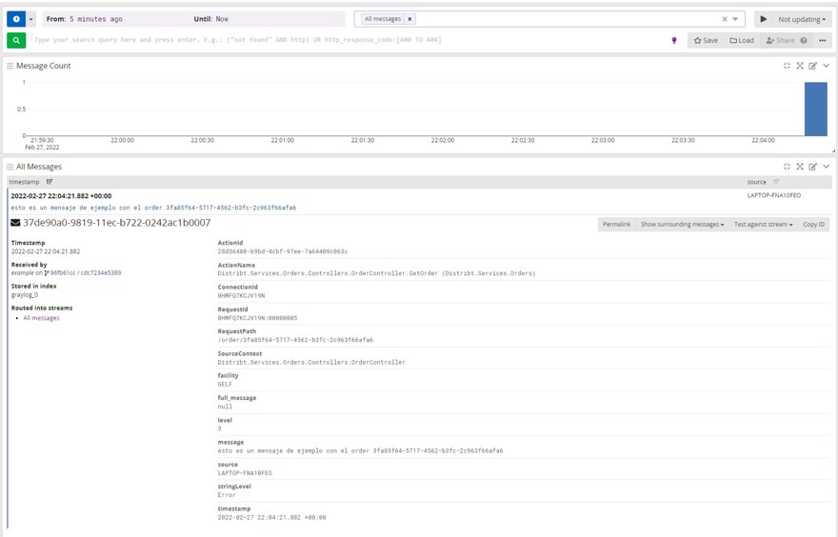Expand All Messages widget to fullscreen

tap(800, 167)
